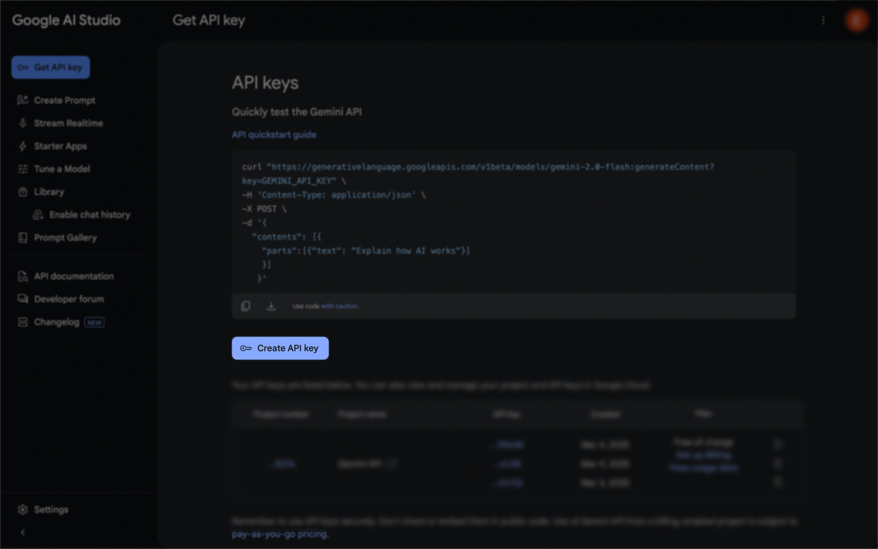Open the Library in the sidebar
The height and width of the screenshot is (549, 878).
coord(41,192)
